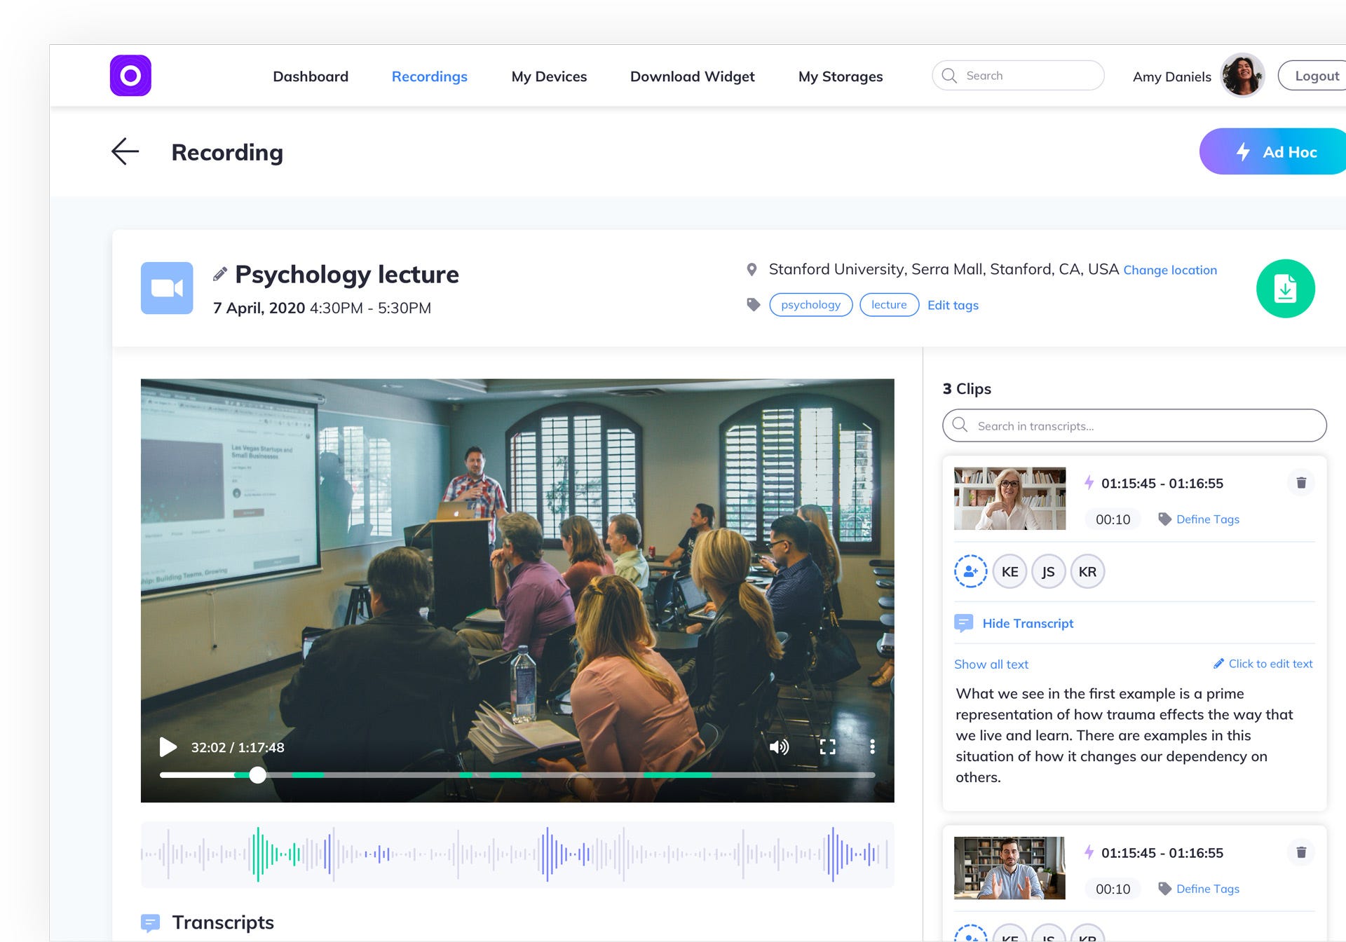Switch to My Devices tab
Viewport: 1346px width, 942px height.
(549, 76)
